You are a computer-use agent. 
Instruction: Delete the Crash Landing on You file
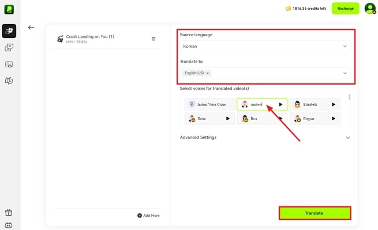(154, 39)
